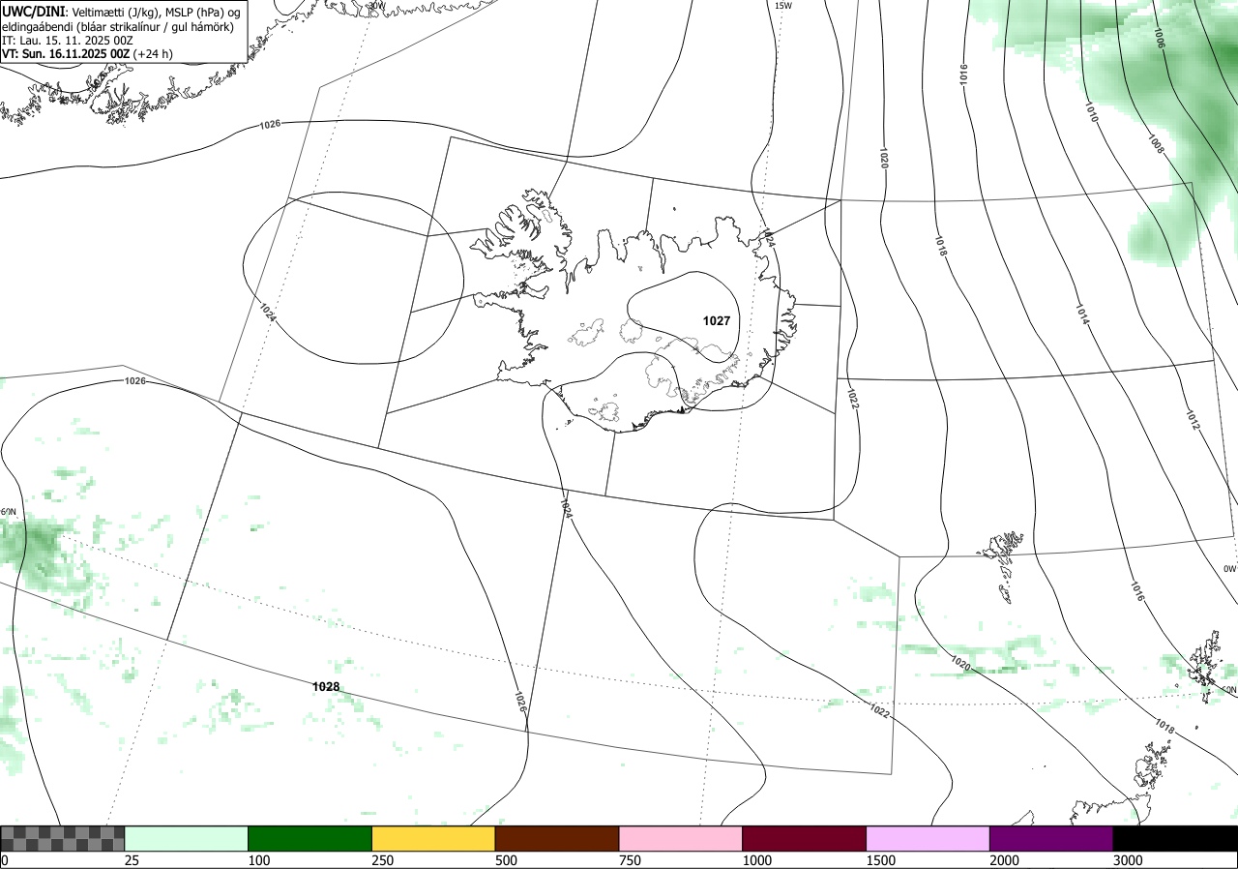Click the legend value '250'
Viewport: 1238px width, 869px height.
pos(383,860)
